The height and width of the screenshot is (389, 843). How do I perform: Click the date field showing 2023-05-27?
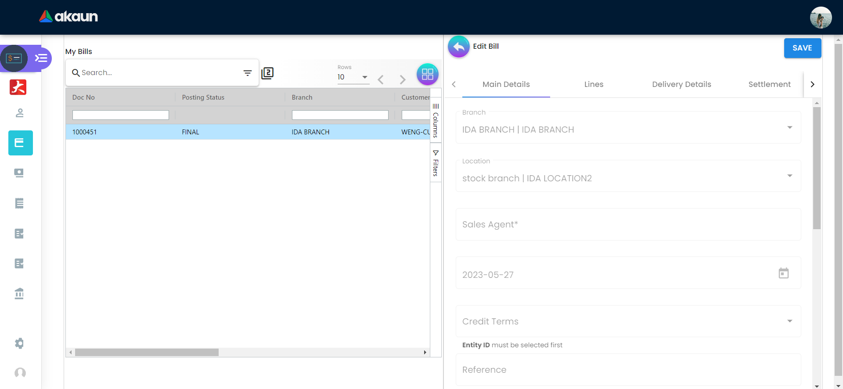pos(628,273)
